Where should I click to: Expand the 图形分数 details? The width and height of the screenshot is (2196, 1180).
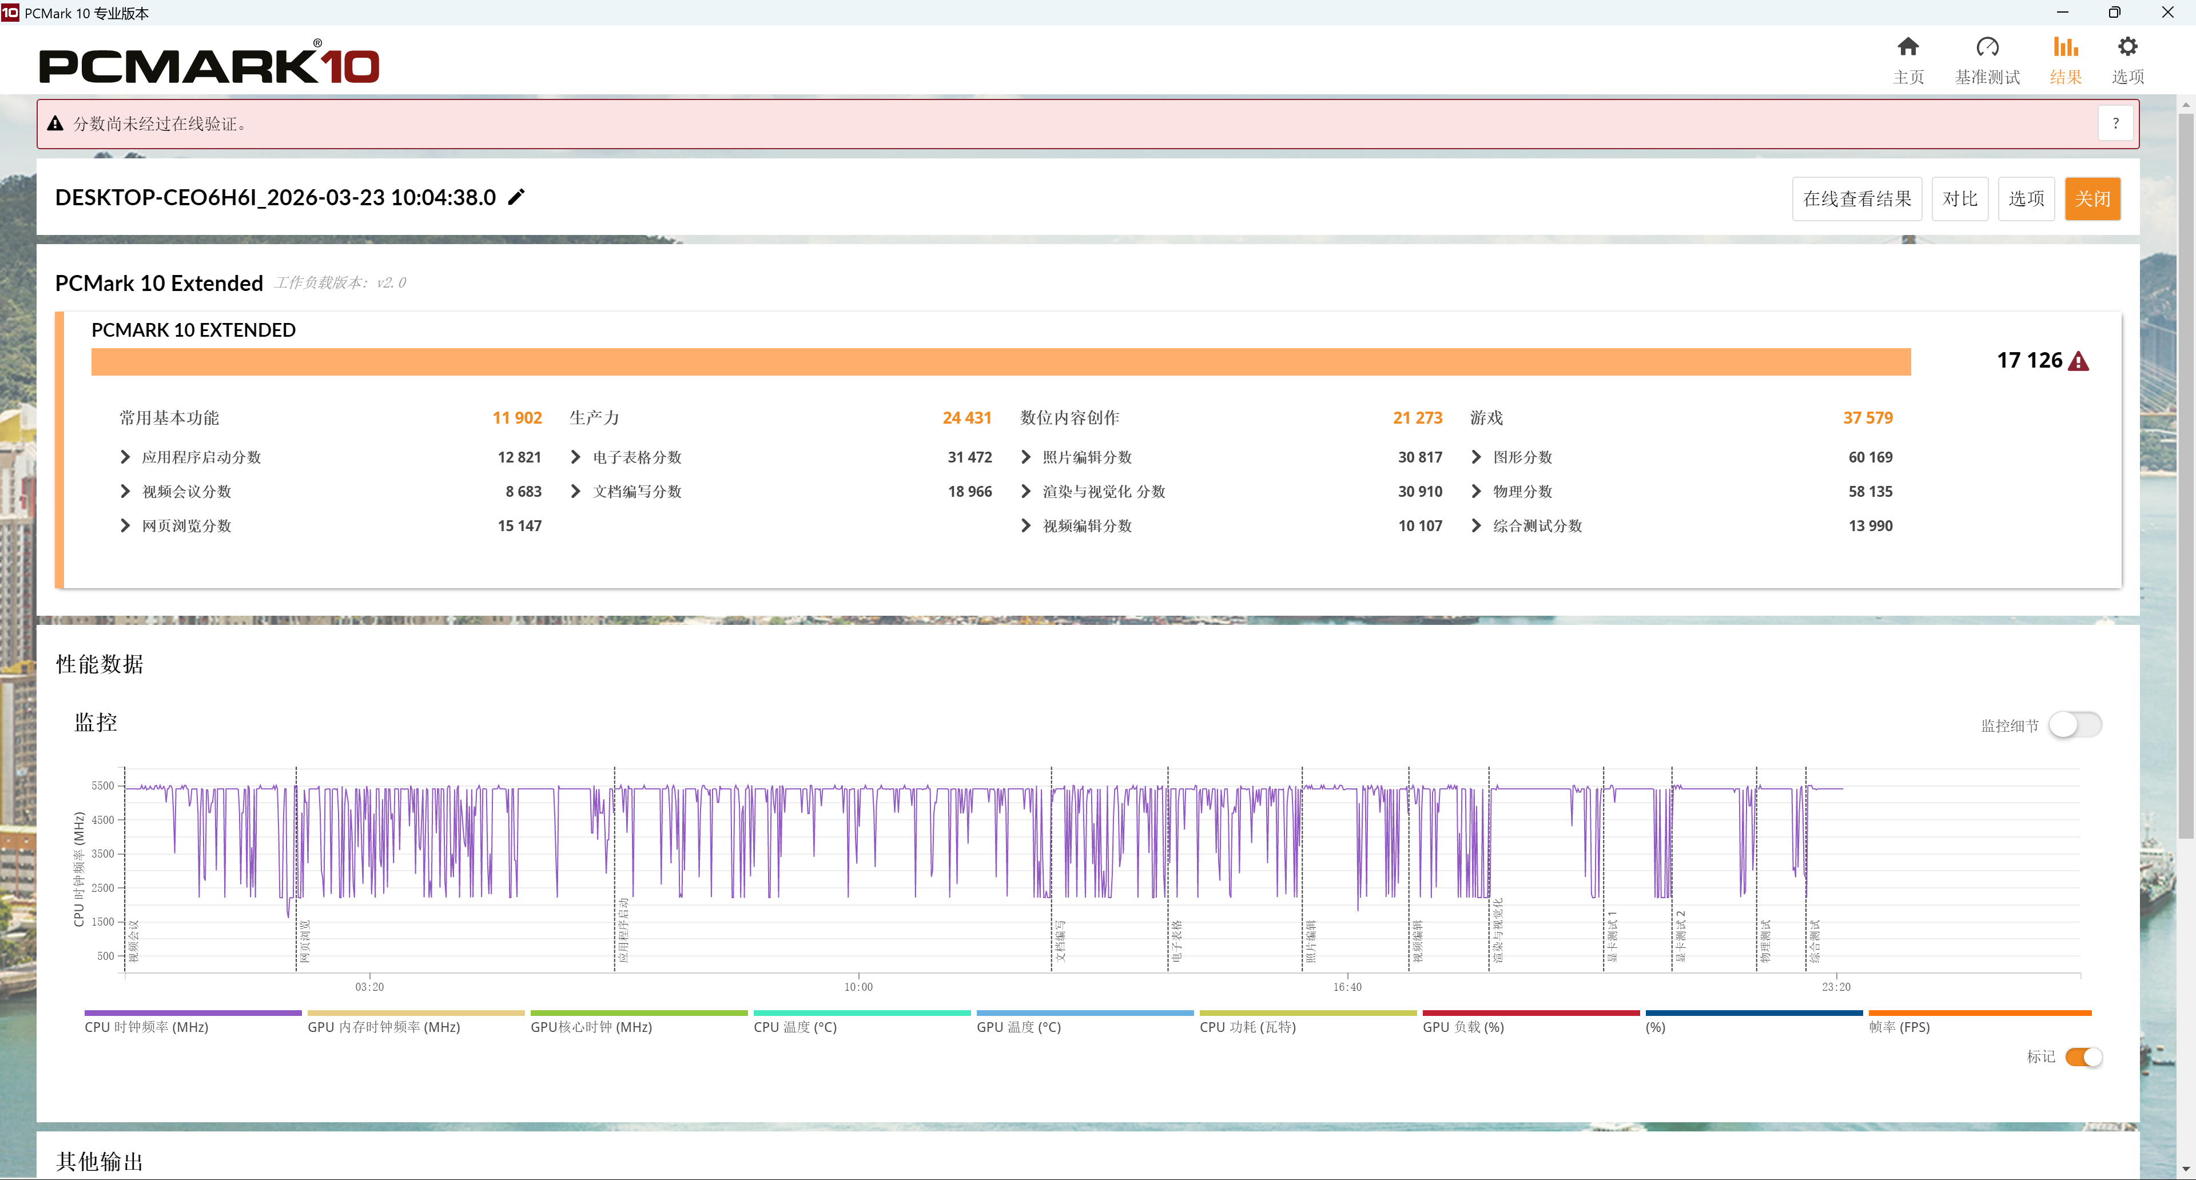(1477, 457)
